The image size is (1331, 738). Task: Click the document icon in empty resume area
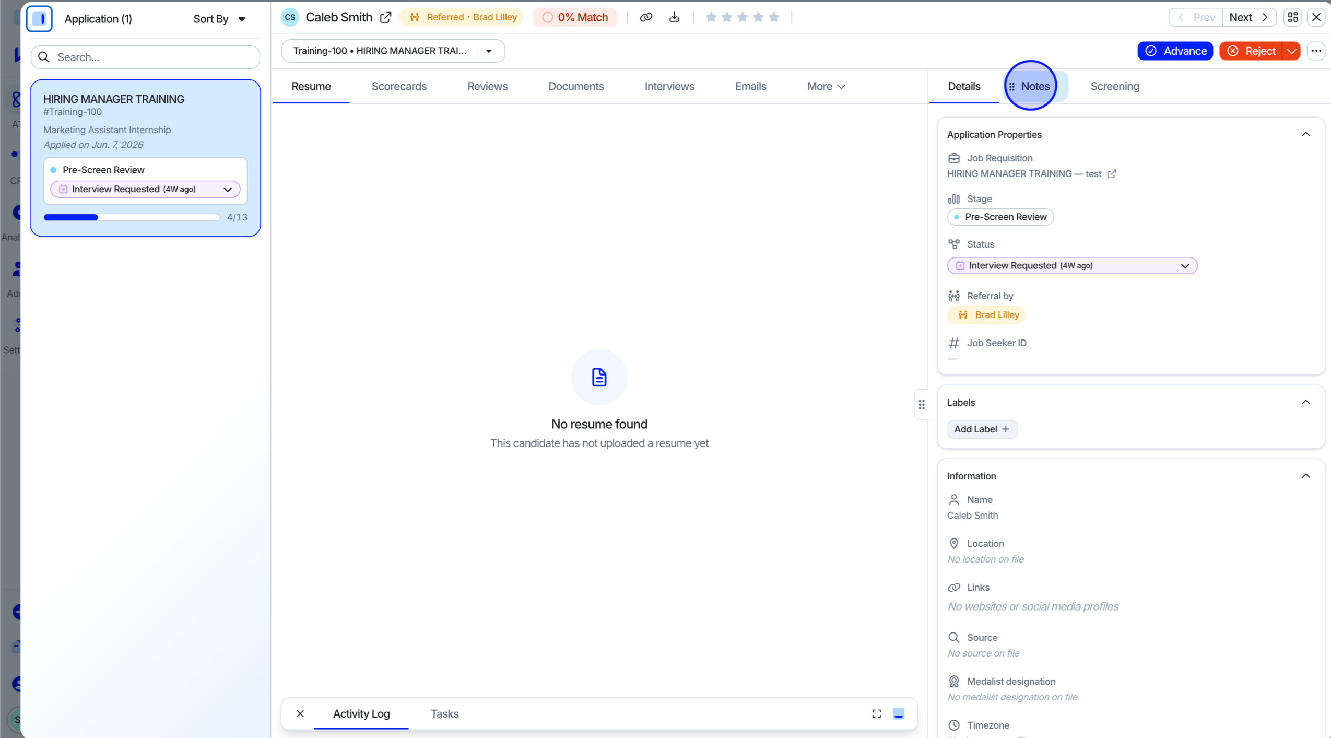click(x=599, y=377)
